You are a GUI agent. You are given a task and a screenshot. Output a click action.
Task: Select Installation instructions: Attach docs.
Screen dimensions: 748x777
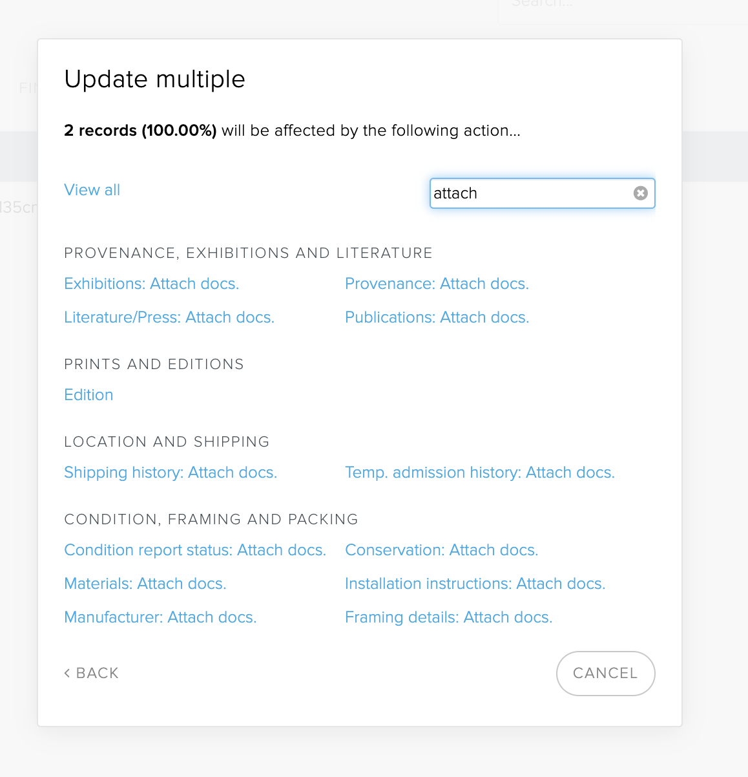click(475, 584)
